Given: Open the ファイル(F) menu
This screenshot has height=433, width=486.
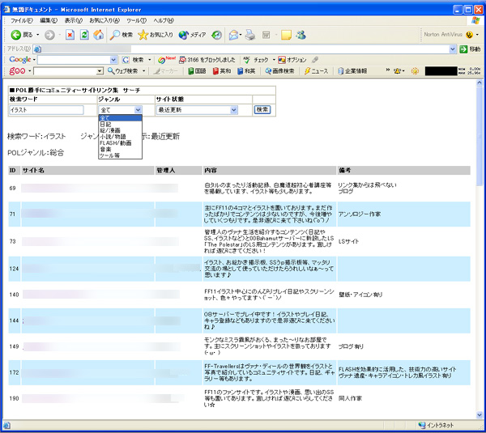Looking at the screenshot, I should coord(21,19).
